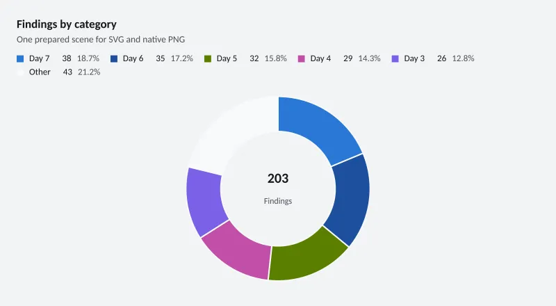Image resolution: width=556 pixels, height=306 pixels.
Task: Click the count 43 for Other
Action: pyautogui.click(x=67, y=72)
